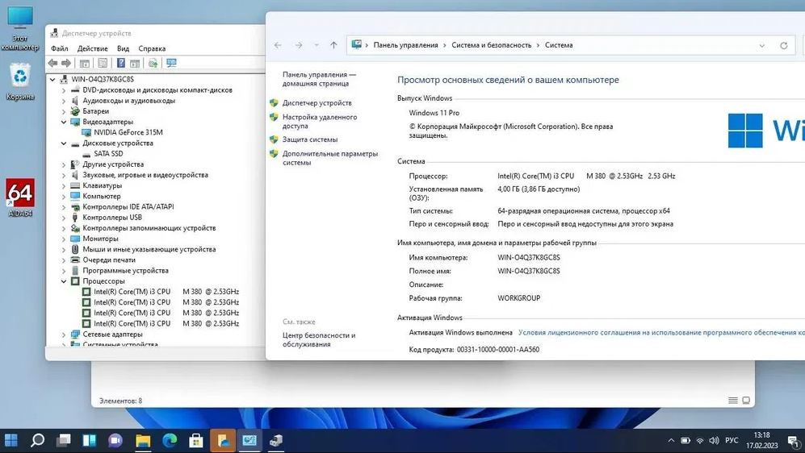Viewport: 805px width, 453px height.
Task: Collapse the Видеоадаптеры tree node
Action: click(65, 122)
